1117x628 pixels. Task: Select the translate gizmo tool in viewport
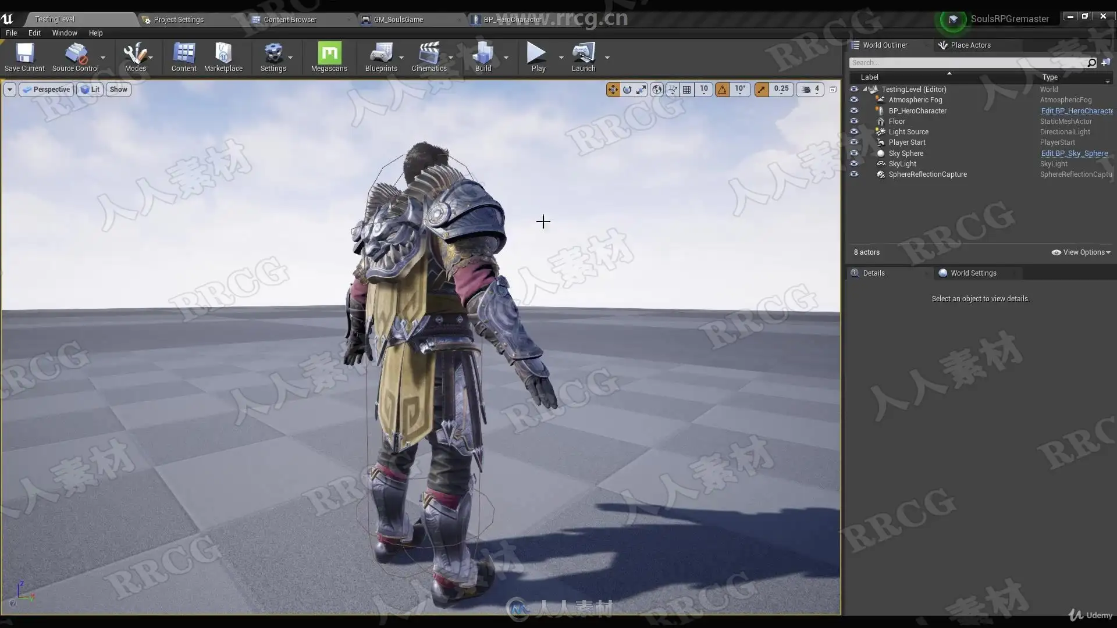tap(613, 90)
